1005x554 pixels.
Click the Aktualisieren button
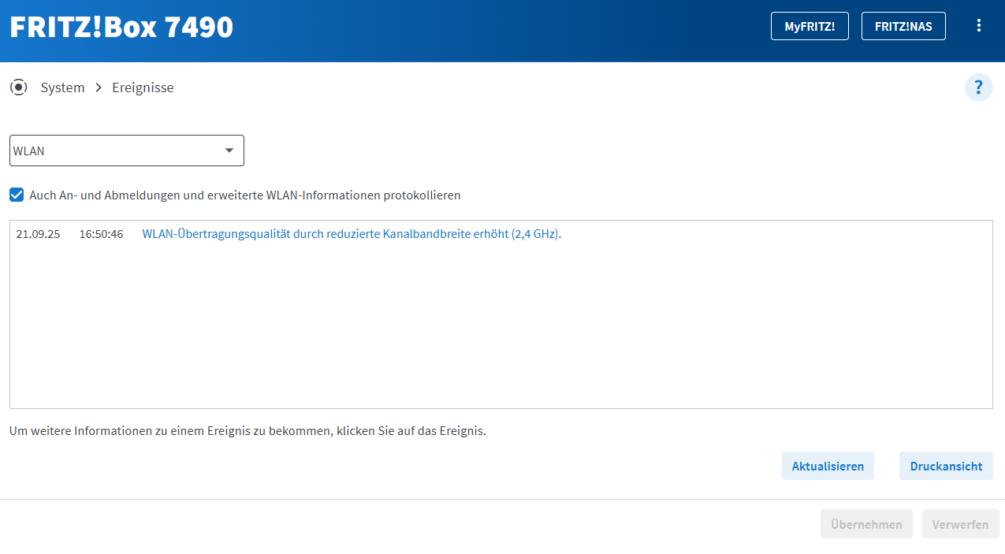pos(828,466)
